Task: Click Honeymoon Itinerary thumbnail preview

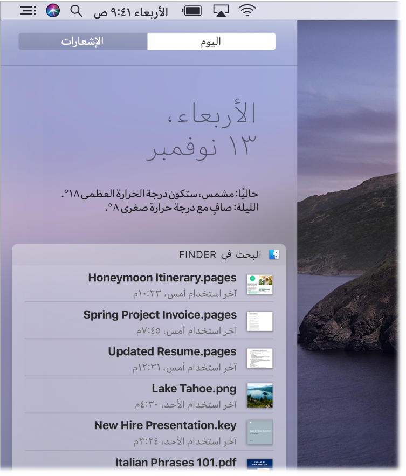Action: pos(260,285)
